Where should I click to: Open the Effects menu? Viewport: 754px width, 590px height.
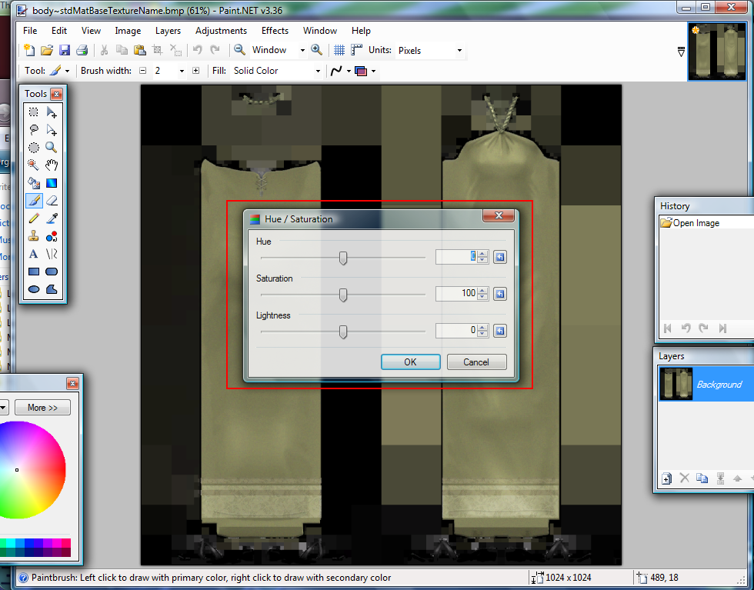click(x=275, y=31)
